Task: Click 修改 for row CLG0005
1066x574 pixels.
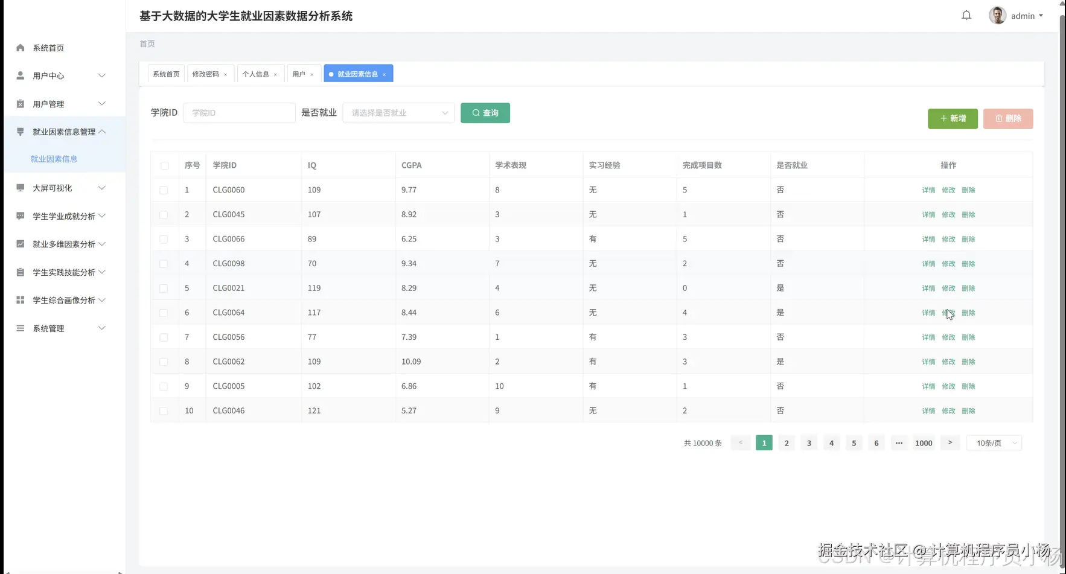Action: [x=948, y=386]
